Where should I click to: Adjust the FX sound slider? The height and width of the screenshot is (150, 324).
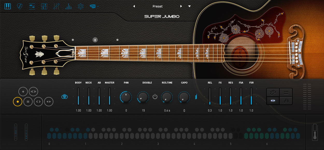(x=220, y=96)
